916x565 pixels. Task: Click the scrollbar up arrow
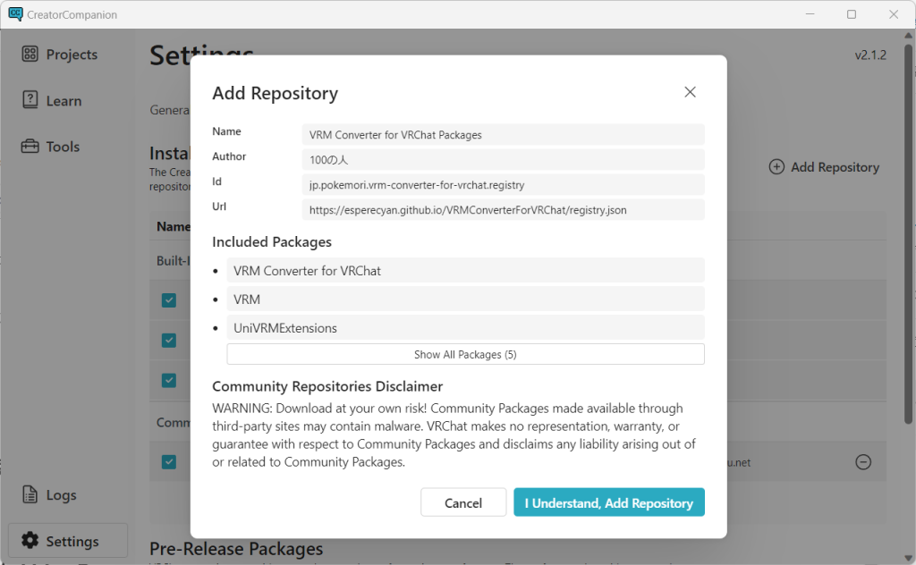pyautogui.click(x=909, y=35)
